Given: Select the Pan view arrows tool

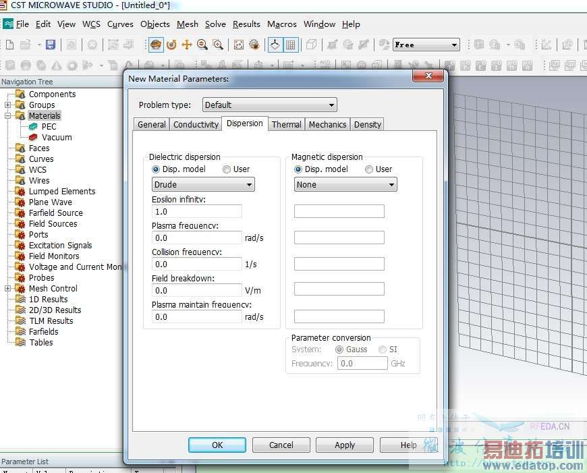Looking at the screenshot, I should click(187, 45).
